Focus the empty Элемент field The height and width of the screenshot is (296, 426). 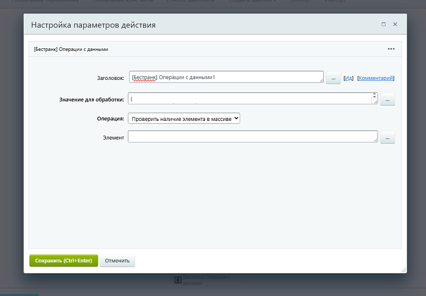coord(252,137)
